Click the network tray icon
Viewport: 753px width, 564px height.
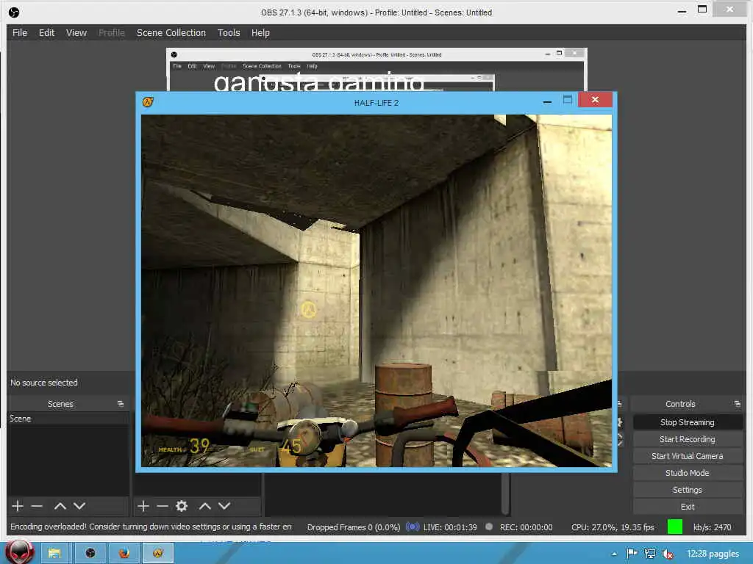point(650,554)
